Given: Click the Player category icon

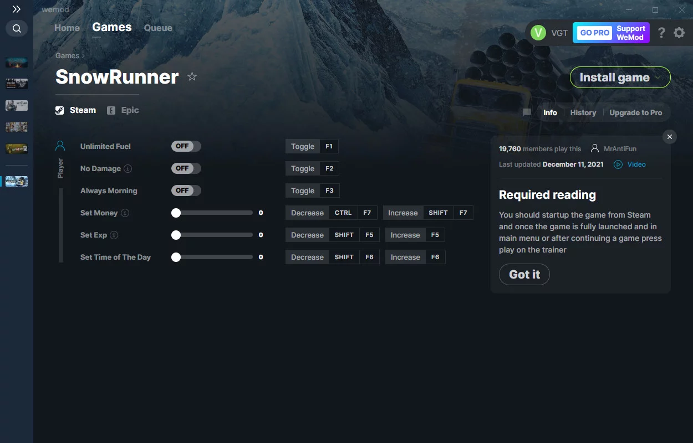Looking at the screenshot, I should click(60, 146).
